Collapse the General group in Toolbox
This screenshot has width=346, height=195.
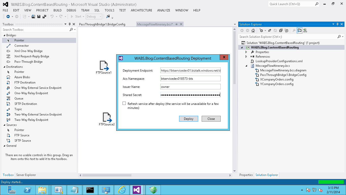[x=4, y=146]
